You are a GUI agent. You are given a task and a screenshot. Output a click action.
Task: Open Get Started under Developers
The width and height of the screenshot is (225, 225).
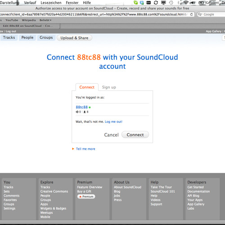point(195,187)
